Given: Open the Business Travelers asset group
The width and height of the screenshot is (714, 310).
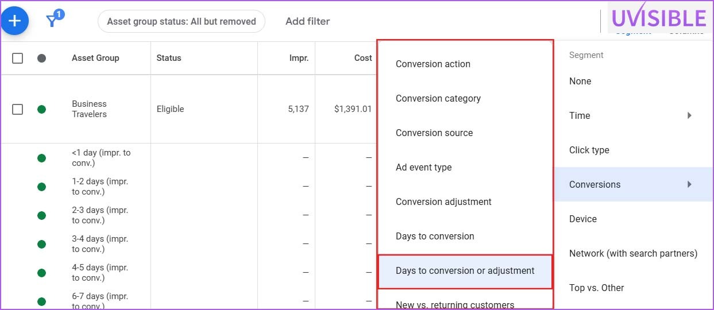Looking at the screenshot, I should pyautogui.click(x=89, y=109).
